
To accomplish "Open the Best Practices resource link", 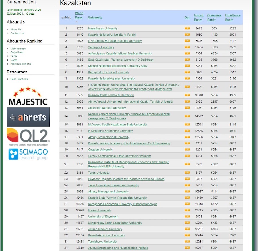I will tap(19, 79).
